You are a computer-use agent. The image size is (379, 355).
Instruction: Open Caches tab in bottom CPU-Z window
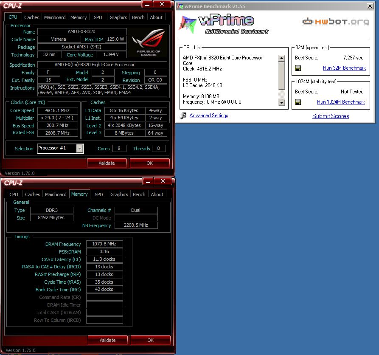33,194
